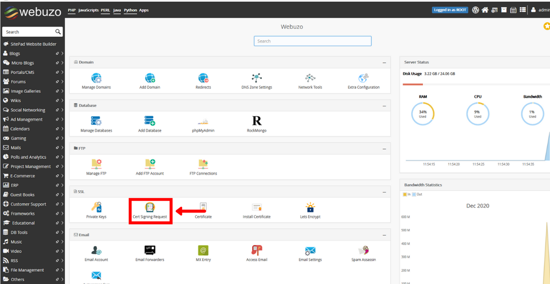The height and width of the screenshot is (284, 550).
Task: Open Cert Signing Request
Action: tap(150, 210)
